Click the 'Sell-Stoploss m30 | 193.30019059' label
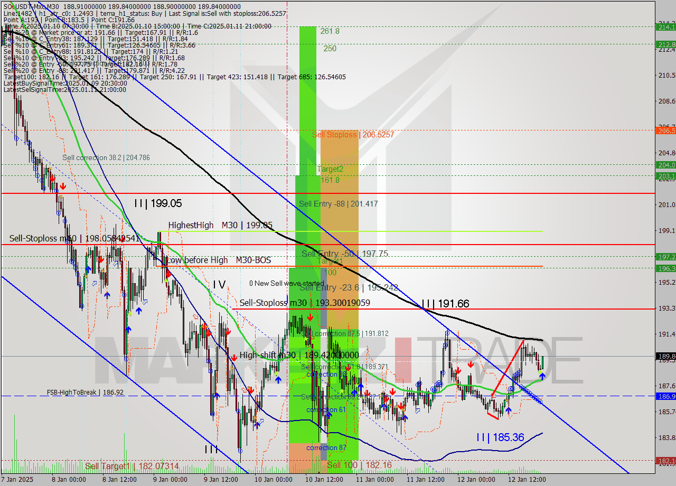This screenshot has width=676, height=486. coord(305,303)
